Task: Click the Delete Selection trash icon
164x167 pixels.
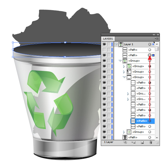Action: pyautogui.click(x=151, y=142)
